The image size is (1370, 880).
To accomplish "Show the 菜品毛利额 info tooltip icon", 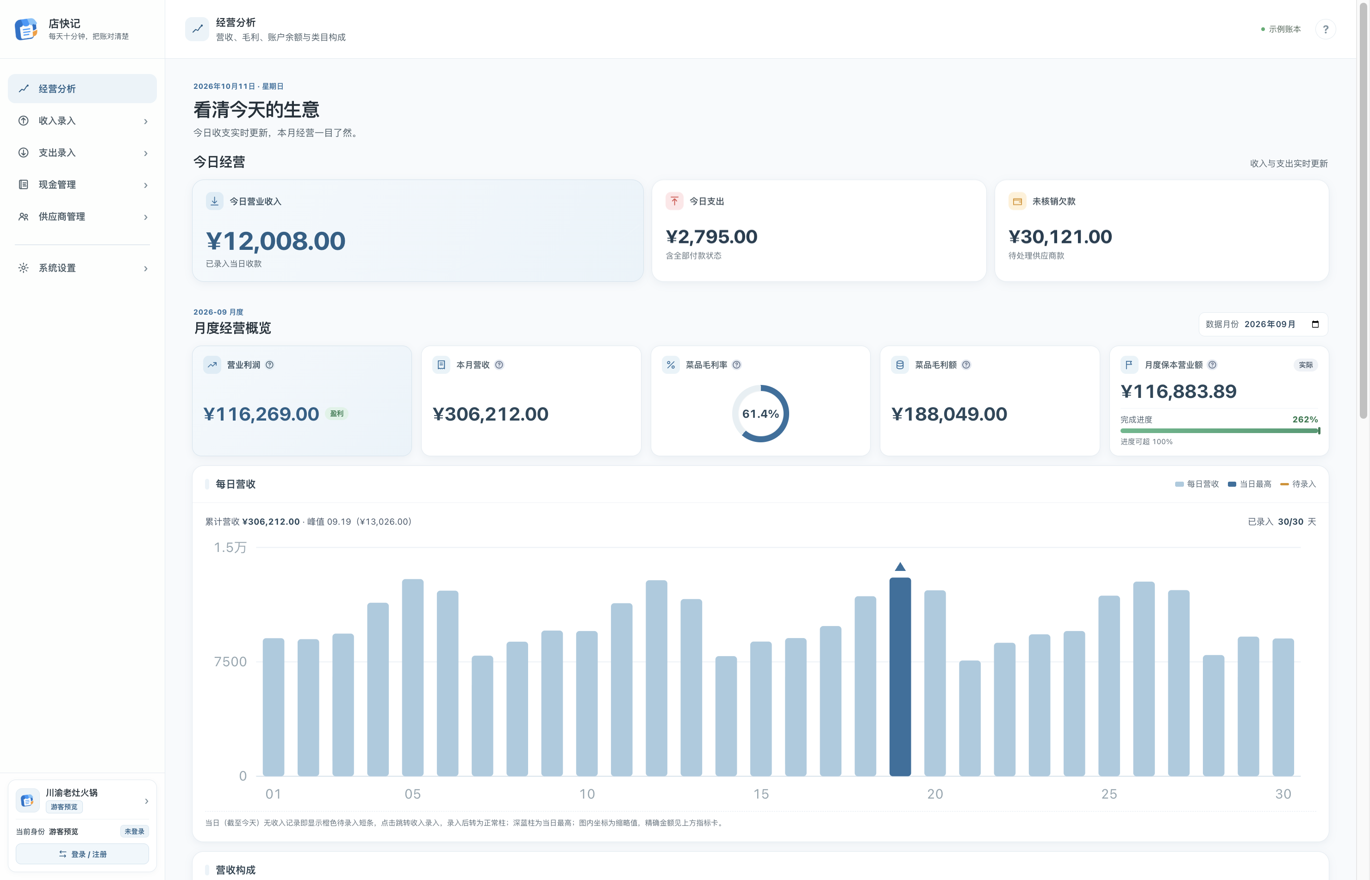I will pos(966,365).
